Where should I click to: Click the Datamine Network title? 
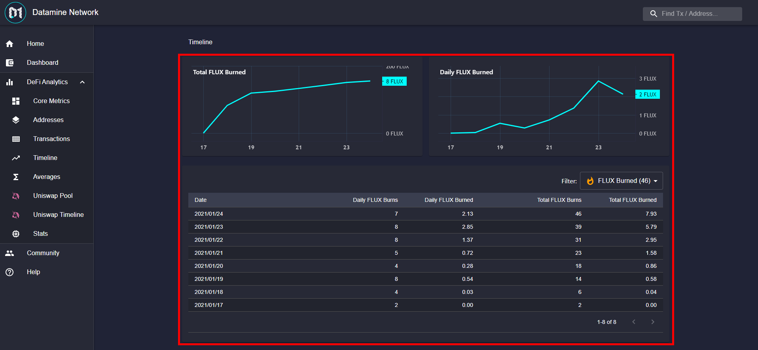click(65, 13)
